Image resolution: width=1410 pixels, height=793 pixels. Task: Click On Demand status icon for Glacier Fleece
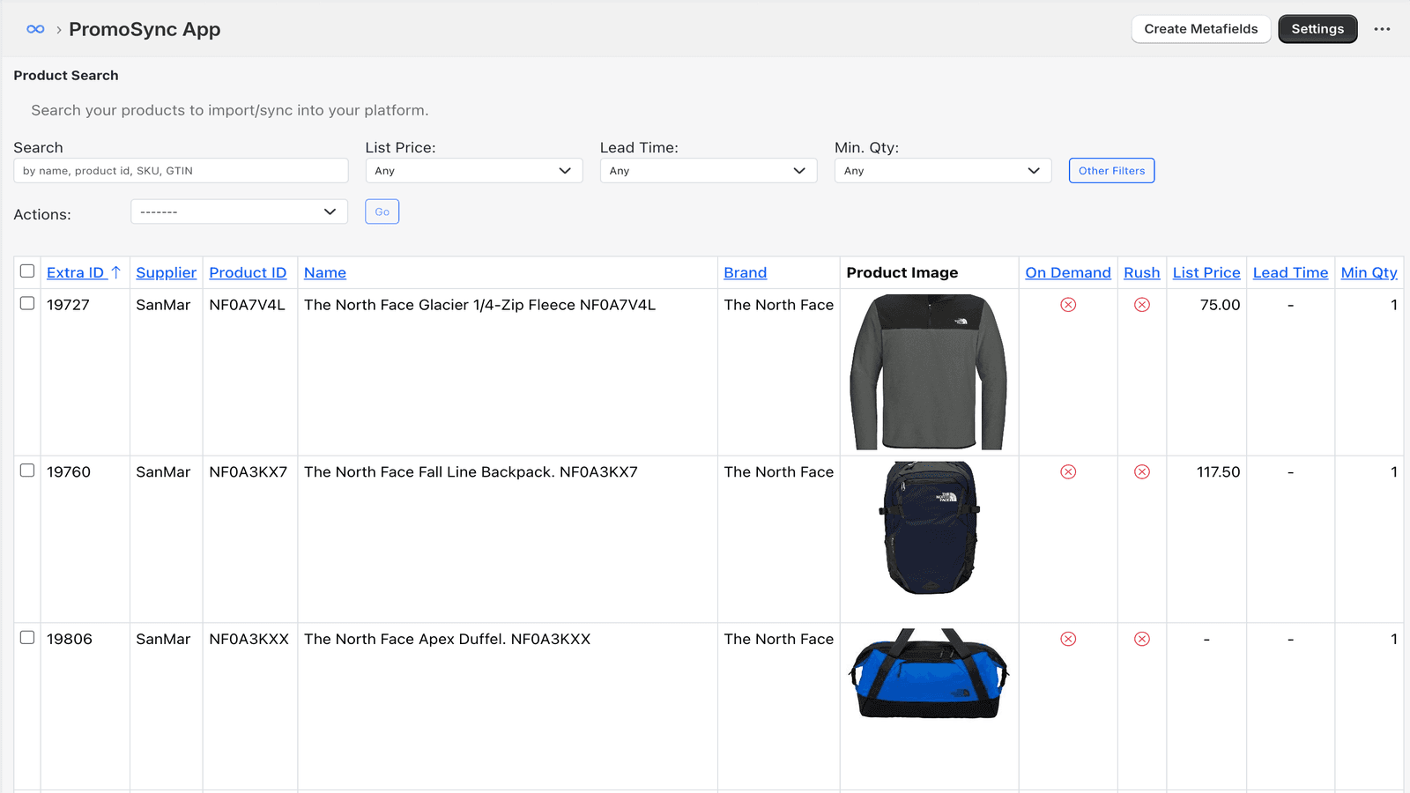pyautogui.click(x=1068, y=305)
